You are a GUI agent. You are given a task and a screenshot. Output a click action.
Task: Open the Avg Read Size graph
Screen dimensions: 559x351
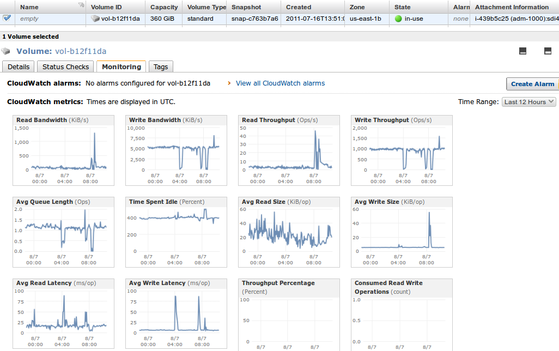tap(289, 232)
